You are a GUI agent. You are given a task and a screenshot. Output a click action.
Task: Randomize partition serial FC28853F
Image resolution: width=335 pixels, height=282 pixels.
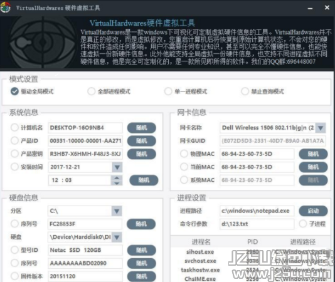point(141,224)
